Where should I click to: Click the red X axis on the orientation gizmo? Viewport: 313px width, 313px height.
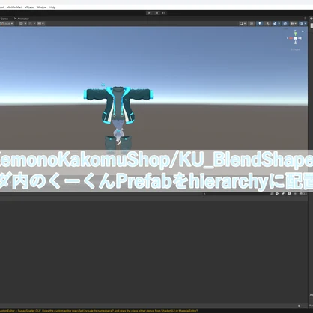coord(290,38)
